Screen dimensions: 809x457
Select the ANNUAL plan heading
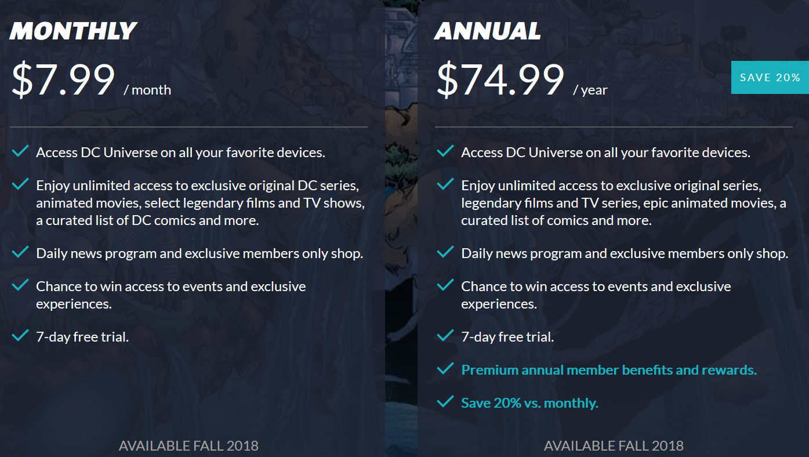[488, 31]
